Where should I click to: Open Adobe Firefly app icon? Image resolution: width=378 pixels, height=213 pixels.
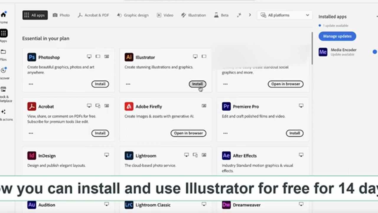[129, 106]
